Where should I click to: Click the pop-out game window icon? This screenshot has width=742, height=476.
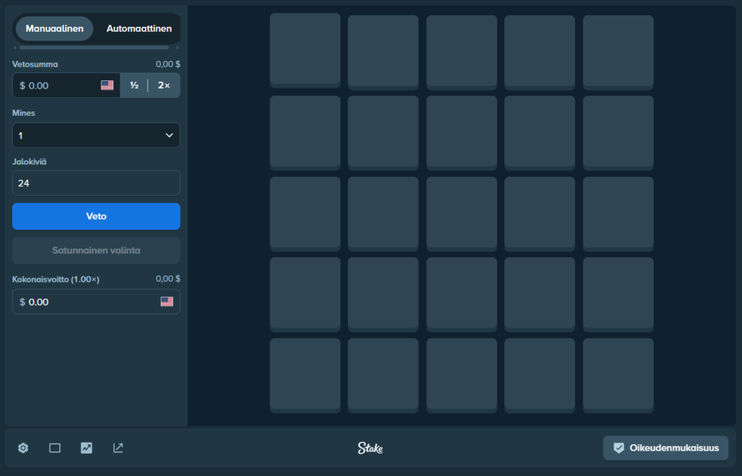tap(118, 448)
